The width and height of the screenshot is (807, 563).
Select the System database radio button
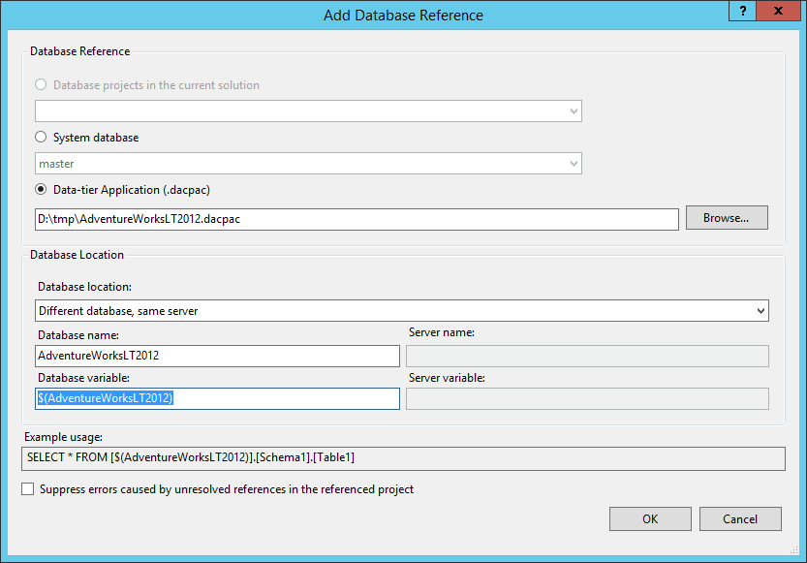click(x=41, y=138)
